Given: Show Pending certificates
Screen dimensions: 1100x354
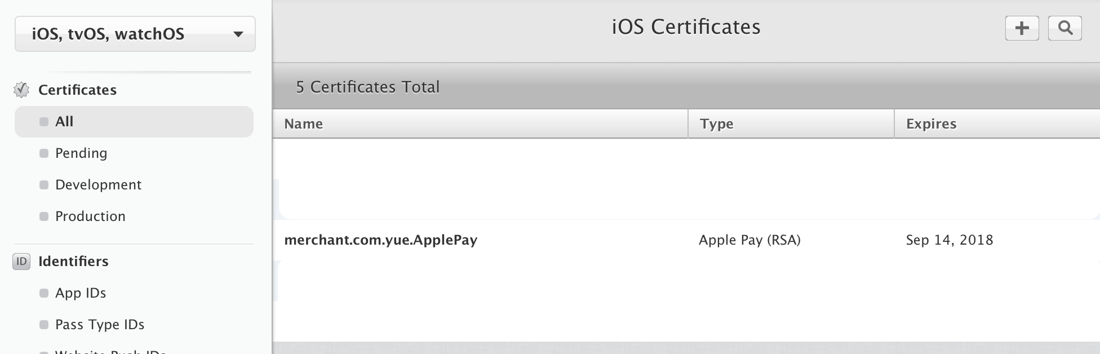Looking at the screenshot, I should (81, 153).
